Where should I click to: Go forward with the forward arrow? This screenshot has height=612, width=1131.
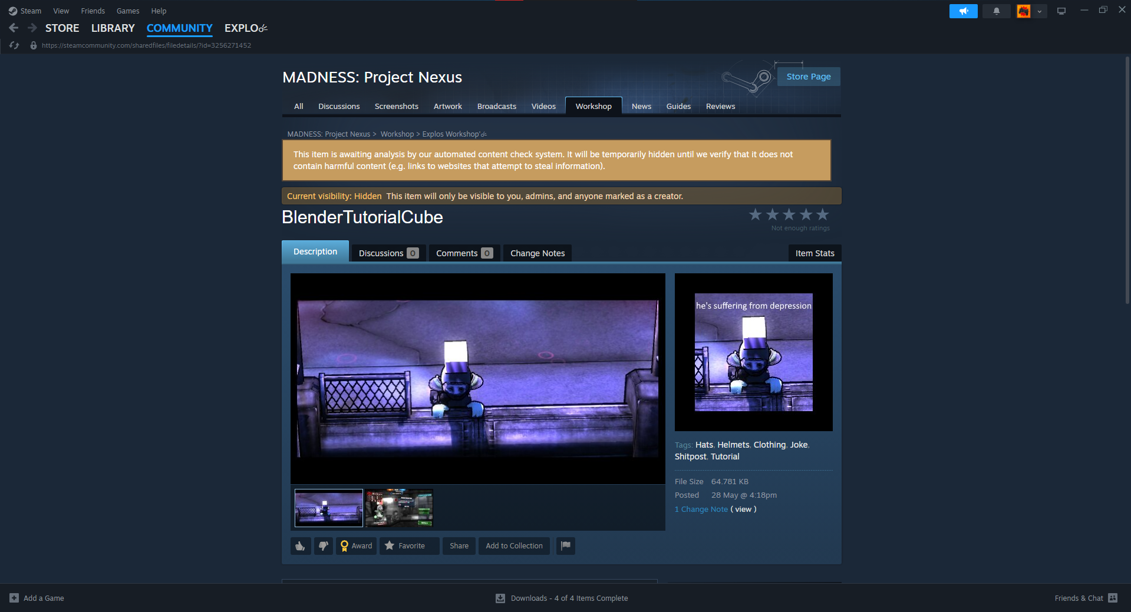coord(32,28)
